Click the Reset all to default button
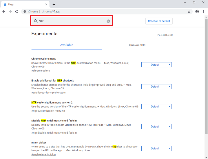Viewport: 208px width, 159px height. (159, 21)
